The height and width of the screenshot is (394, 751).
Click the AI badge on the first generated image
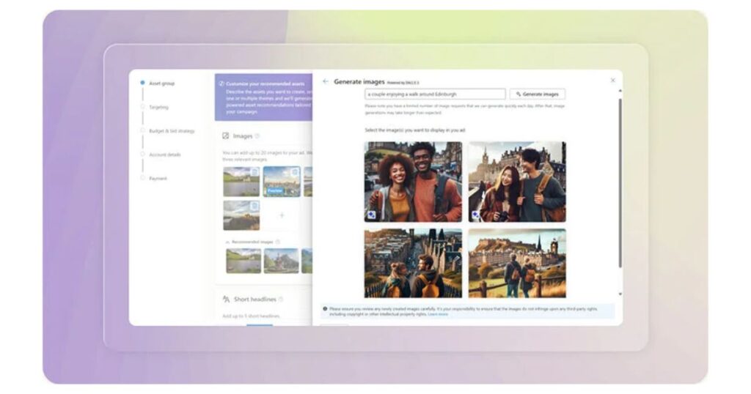[x=372, y=215]
